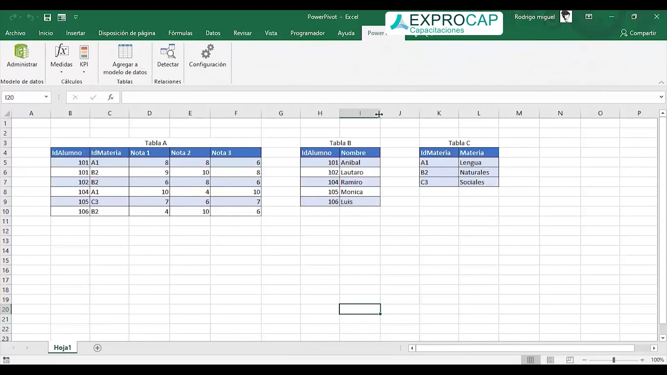Screen dimensions: 667x375
Task: Select column M header
Action: click(x=519, y=113)
